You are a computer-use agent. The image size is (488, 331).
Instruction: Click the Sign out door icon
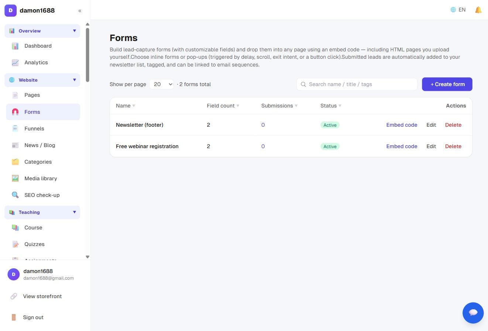pyautogui.click(x=14, y=317)
